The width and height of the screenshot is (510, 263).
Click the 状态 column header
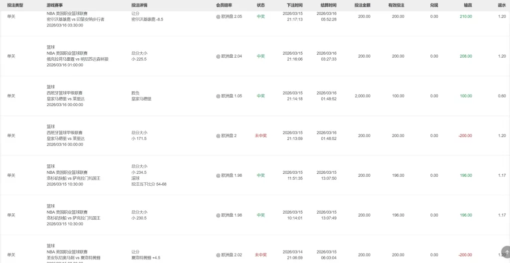click(261, 5)
